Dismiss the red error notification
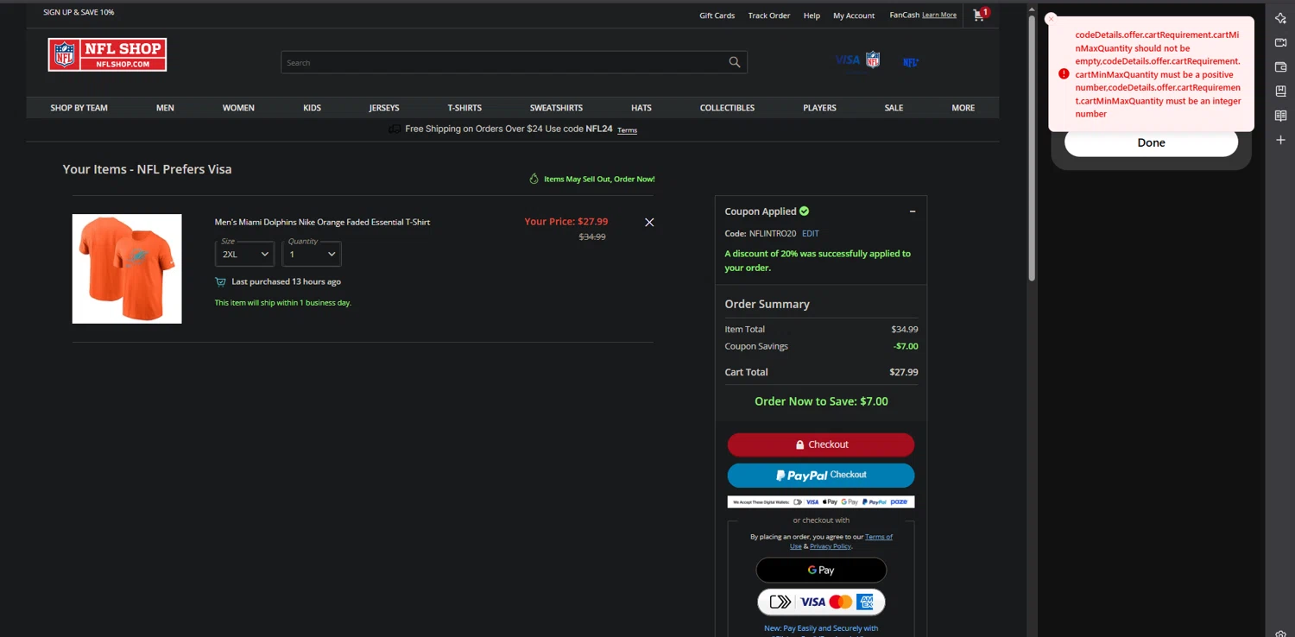Image resolution: width=1295 pixels, height=637 pixels. coord(1051,19)
